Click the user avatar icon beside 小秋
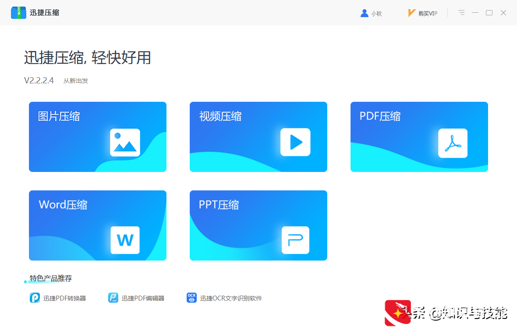Screen dimensions: 517x329 (365, 13)
